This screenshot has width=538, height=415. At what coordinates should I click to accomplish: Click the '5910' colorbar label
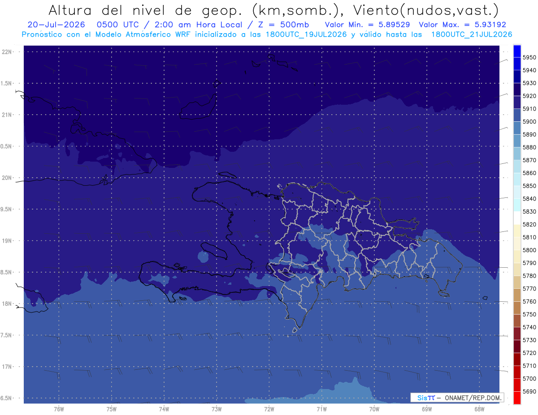point(529,109)
